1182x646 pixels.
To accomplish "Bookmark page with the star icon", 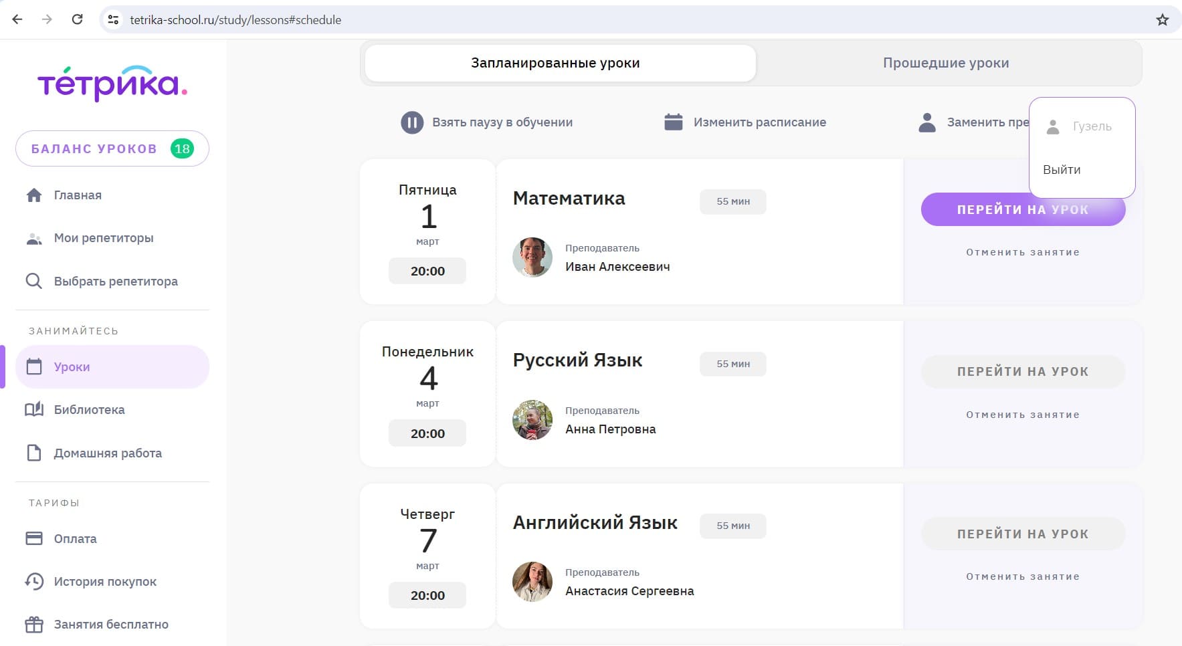I will 1163,20.
